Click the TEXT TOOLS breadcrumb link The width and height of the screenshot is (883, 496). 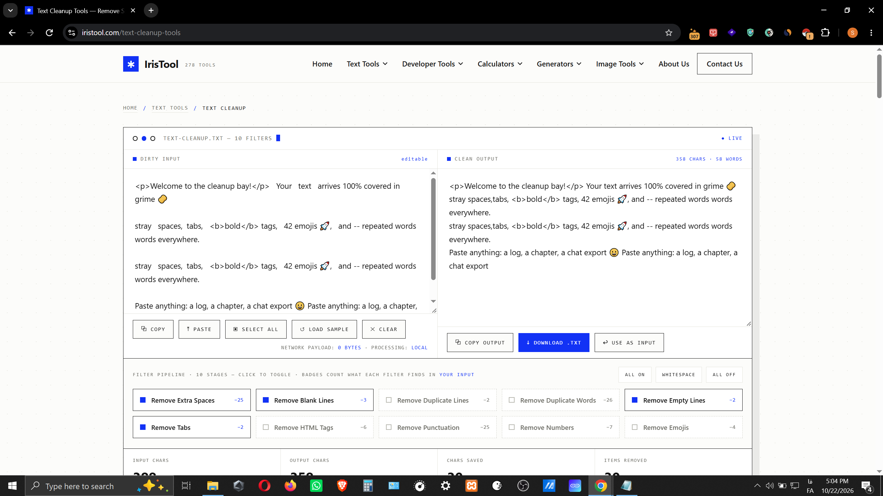(x=170, y=108)
